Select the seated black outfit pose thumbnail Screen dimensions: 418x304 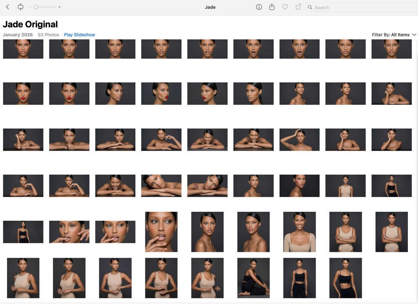253,278
